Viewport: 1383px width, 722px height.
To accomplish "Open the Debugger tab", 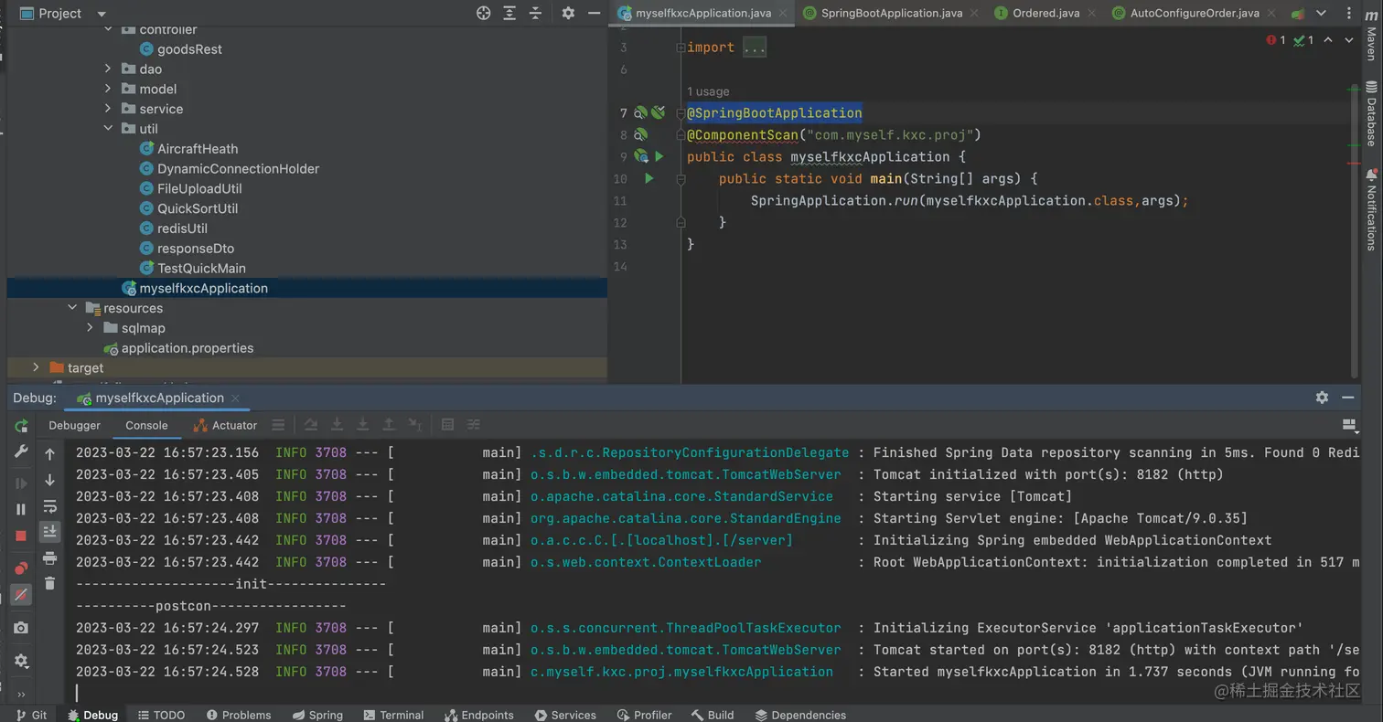I will coord(74,425).
